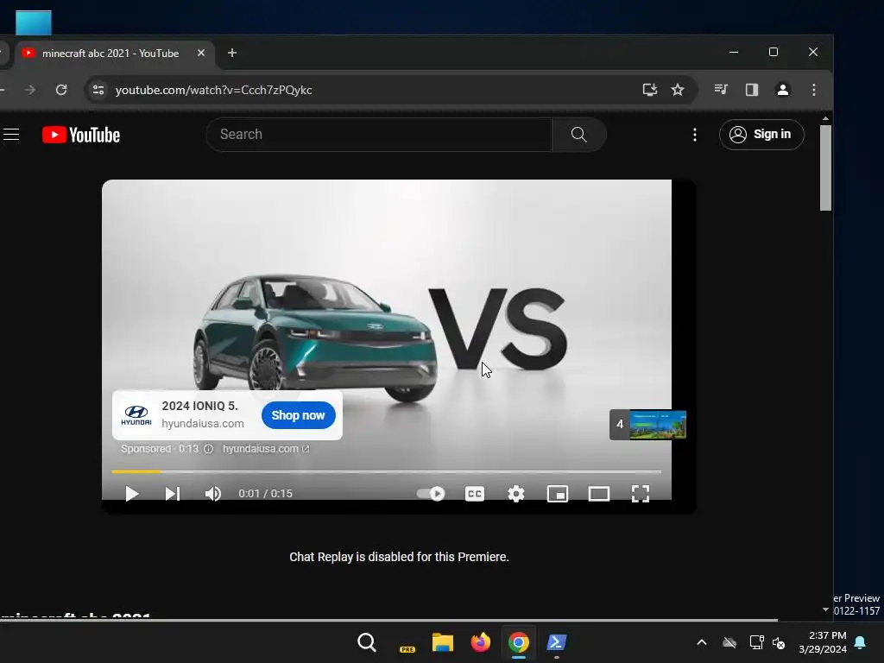Click the address bar URL
This screenshot has height=663, width=884.
(x=214, y=90)
